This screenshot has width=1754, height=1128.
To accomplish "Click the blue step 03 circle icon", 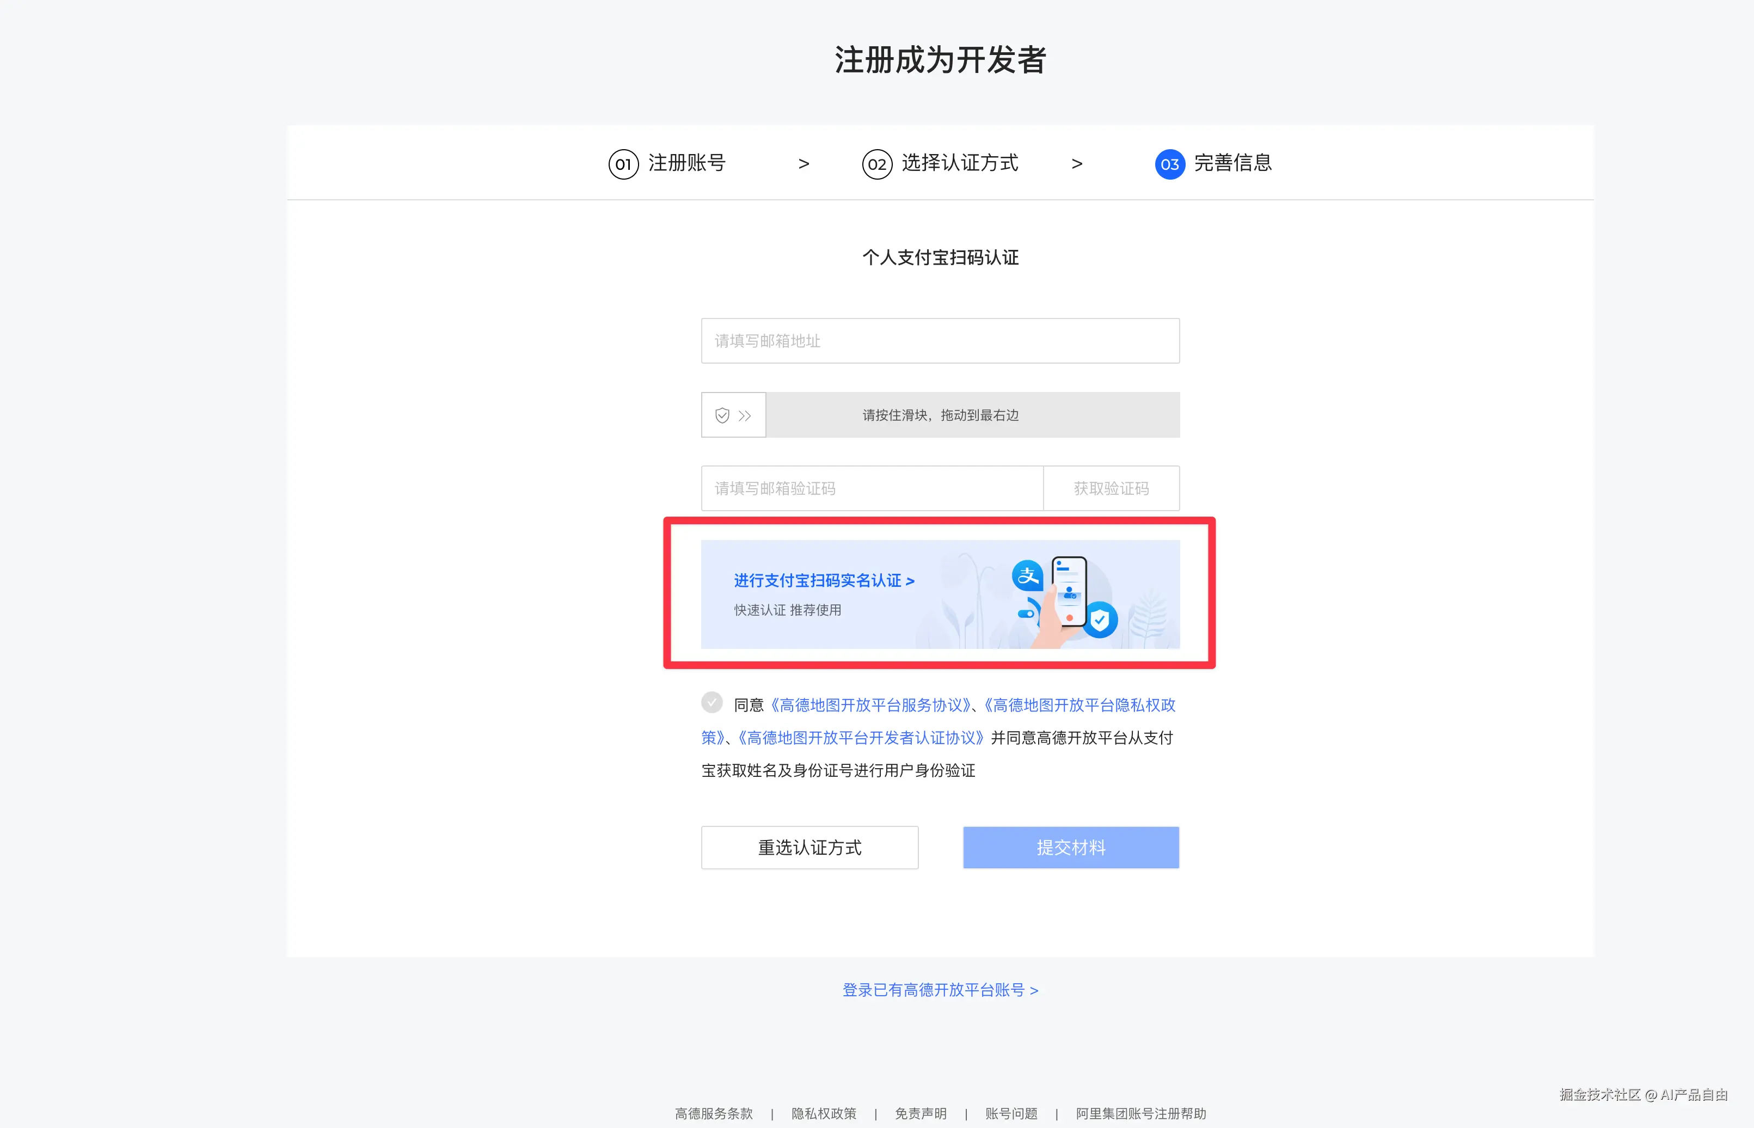I will [1169, 164].
